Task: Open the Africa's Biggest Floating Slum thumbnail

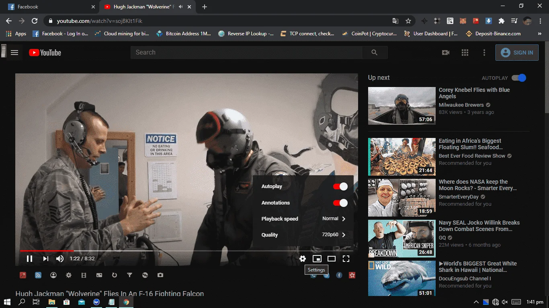Action: [402, 157]
